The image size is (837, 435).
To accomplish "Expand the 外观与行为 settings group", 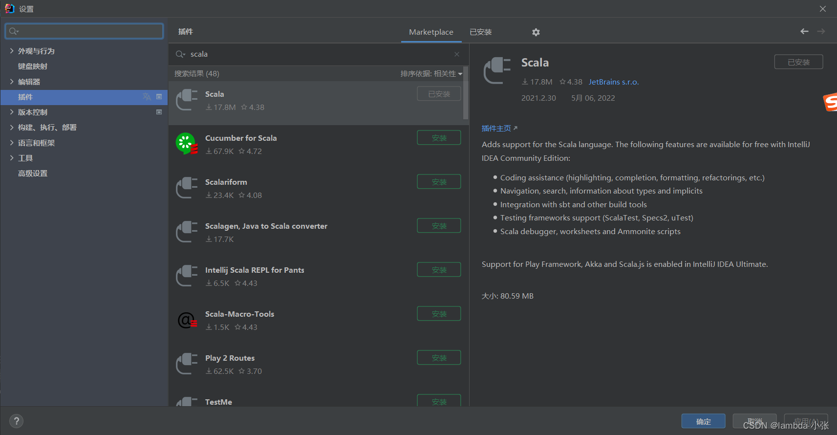I will coord(12,51).
